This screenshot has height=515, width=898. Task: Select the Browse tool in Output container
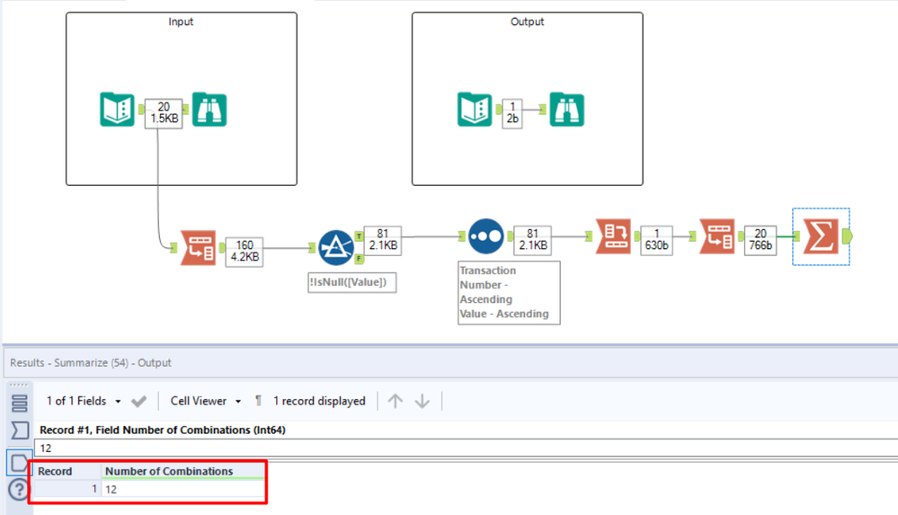click(566, 109)
